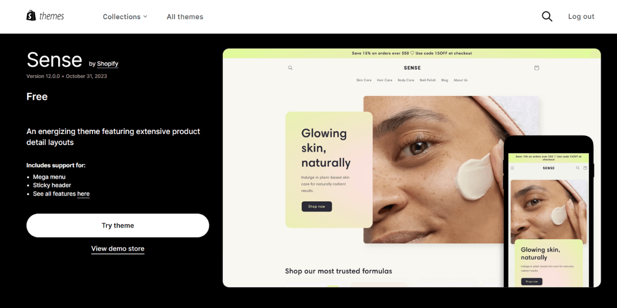Click search icon in Sense desktop preview

290,68
